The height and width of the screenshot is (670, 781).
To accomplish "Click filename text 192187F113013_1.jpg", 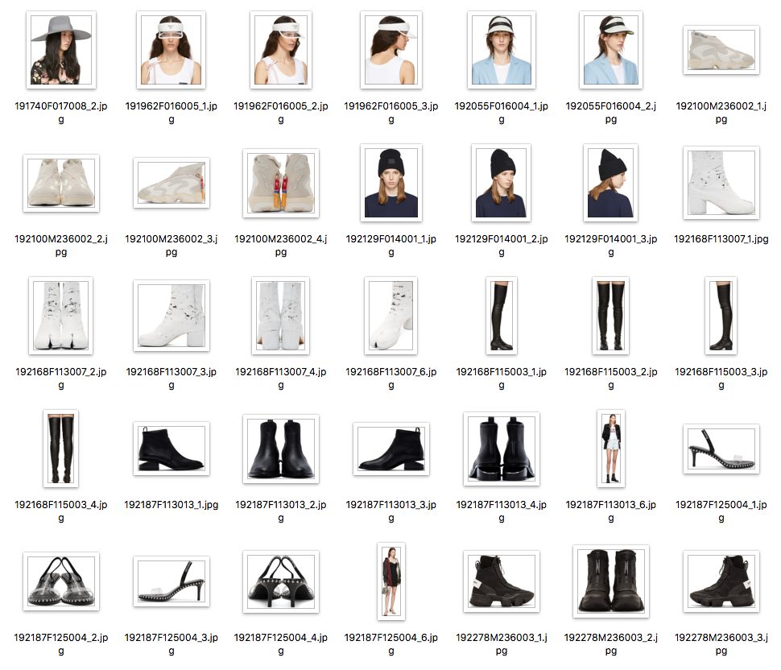I will click(171, 505).
